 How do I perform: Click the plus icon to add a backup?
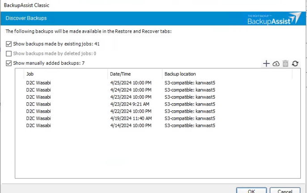pyautogui.click(x=266, y=63)
